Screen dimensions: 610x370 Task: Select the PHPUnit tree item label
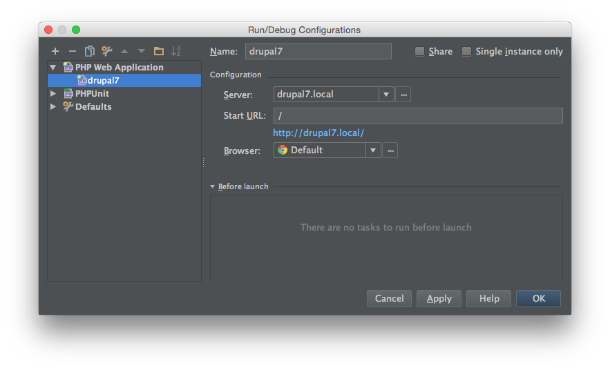(92, 93)
